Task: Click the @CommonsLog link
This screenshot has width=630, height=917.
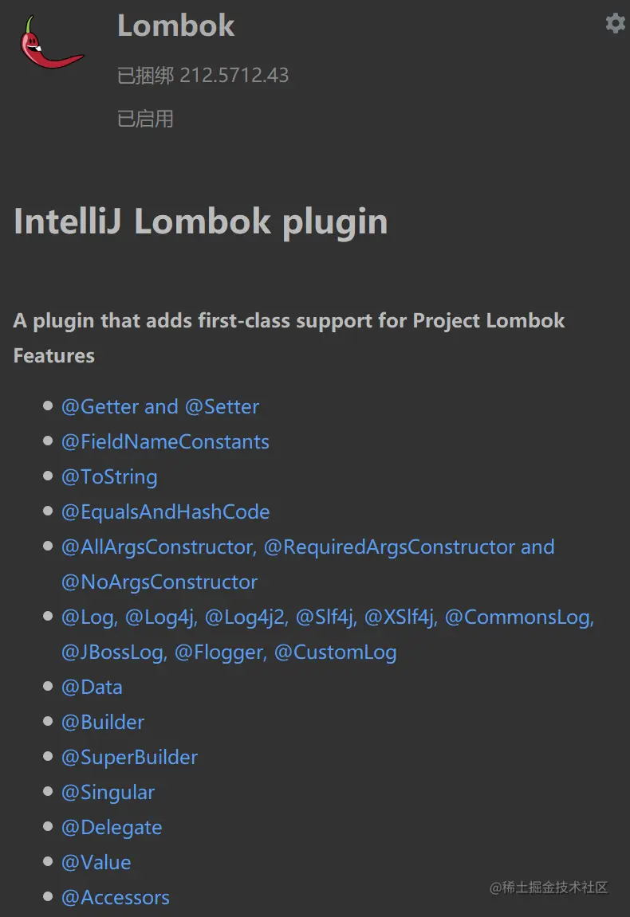Action: click(x=518, y=617)
